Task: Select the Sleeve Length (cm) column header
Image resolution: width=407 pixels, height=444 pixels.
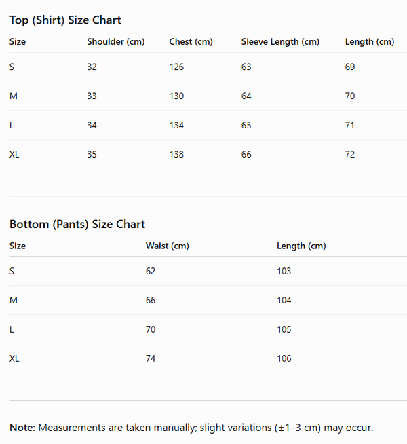Action: [x=280, y=42]
